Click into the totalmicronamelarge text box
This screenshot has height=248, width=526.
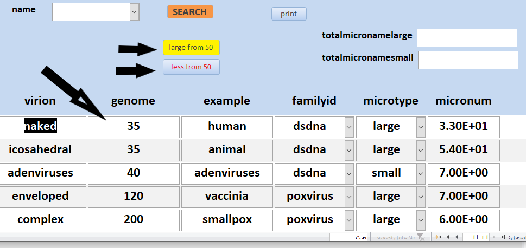[467, 38]
